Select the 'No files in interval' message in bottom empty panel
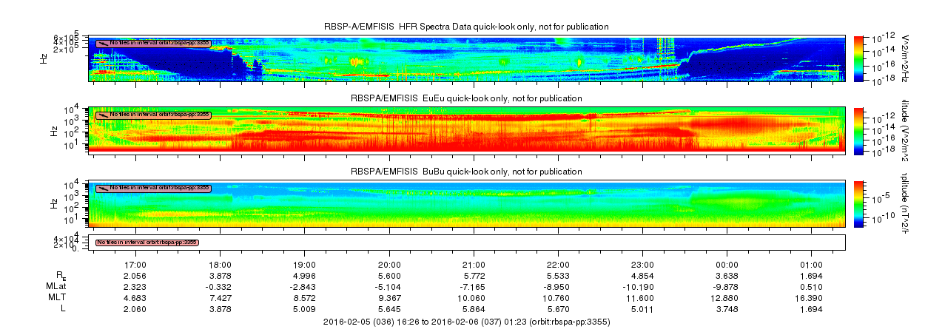 [147, 243]
